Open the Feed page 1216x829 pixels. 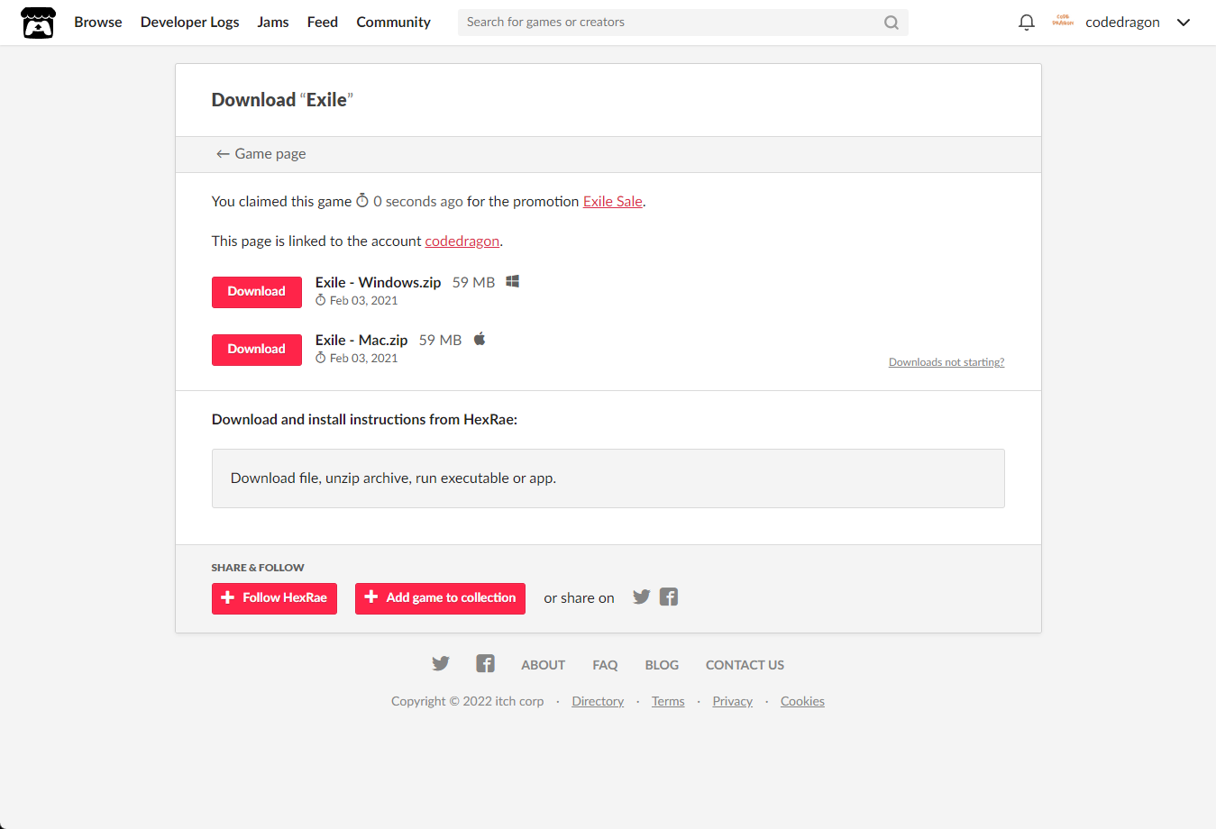pos(323,23)
